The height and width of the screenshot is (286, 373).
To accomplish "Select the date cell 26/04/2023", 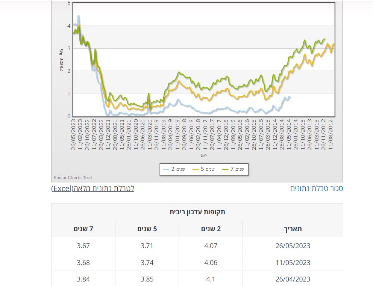I will [293, 279].
